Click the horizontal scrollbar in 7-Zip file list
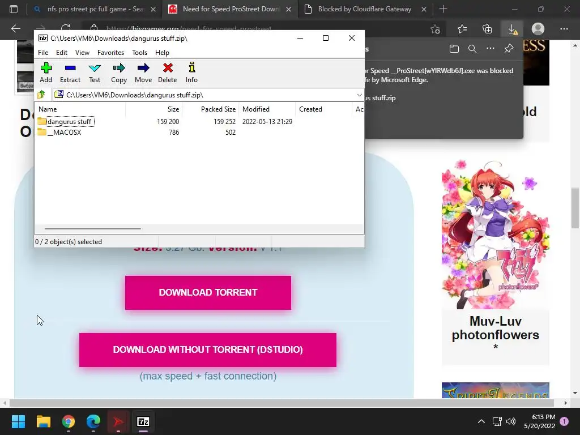580x435 pixels. (92, 229)
